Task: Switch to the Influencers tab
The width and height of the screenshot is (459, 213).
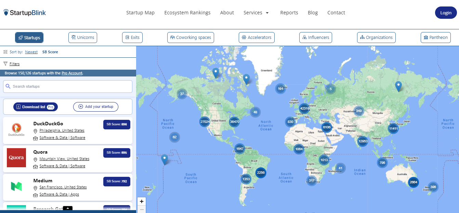Action: click(315, 38)
